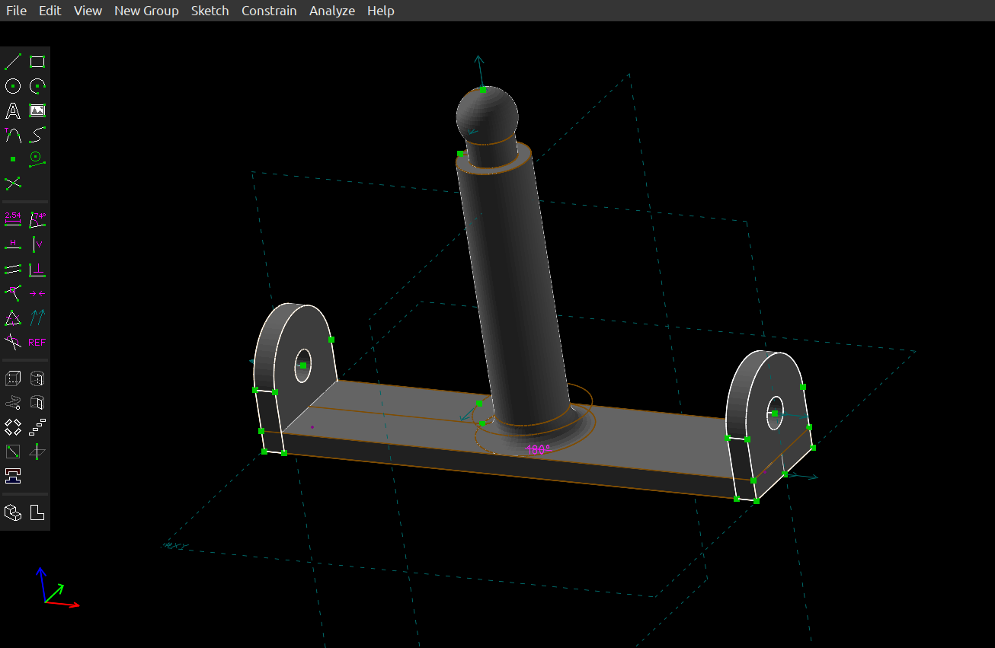
Task: Select the bezier spline tool
Action: [37, 135]
